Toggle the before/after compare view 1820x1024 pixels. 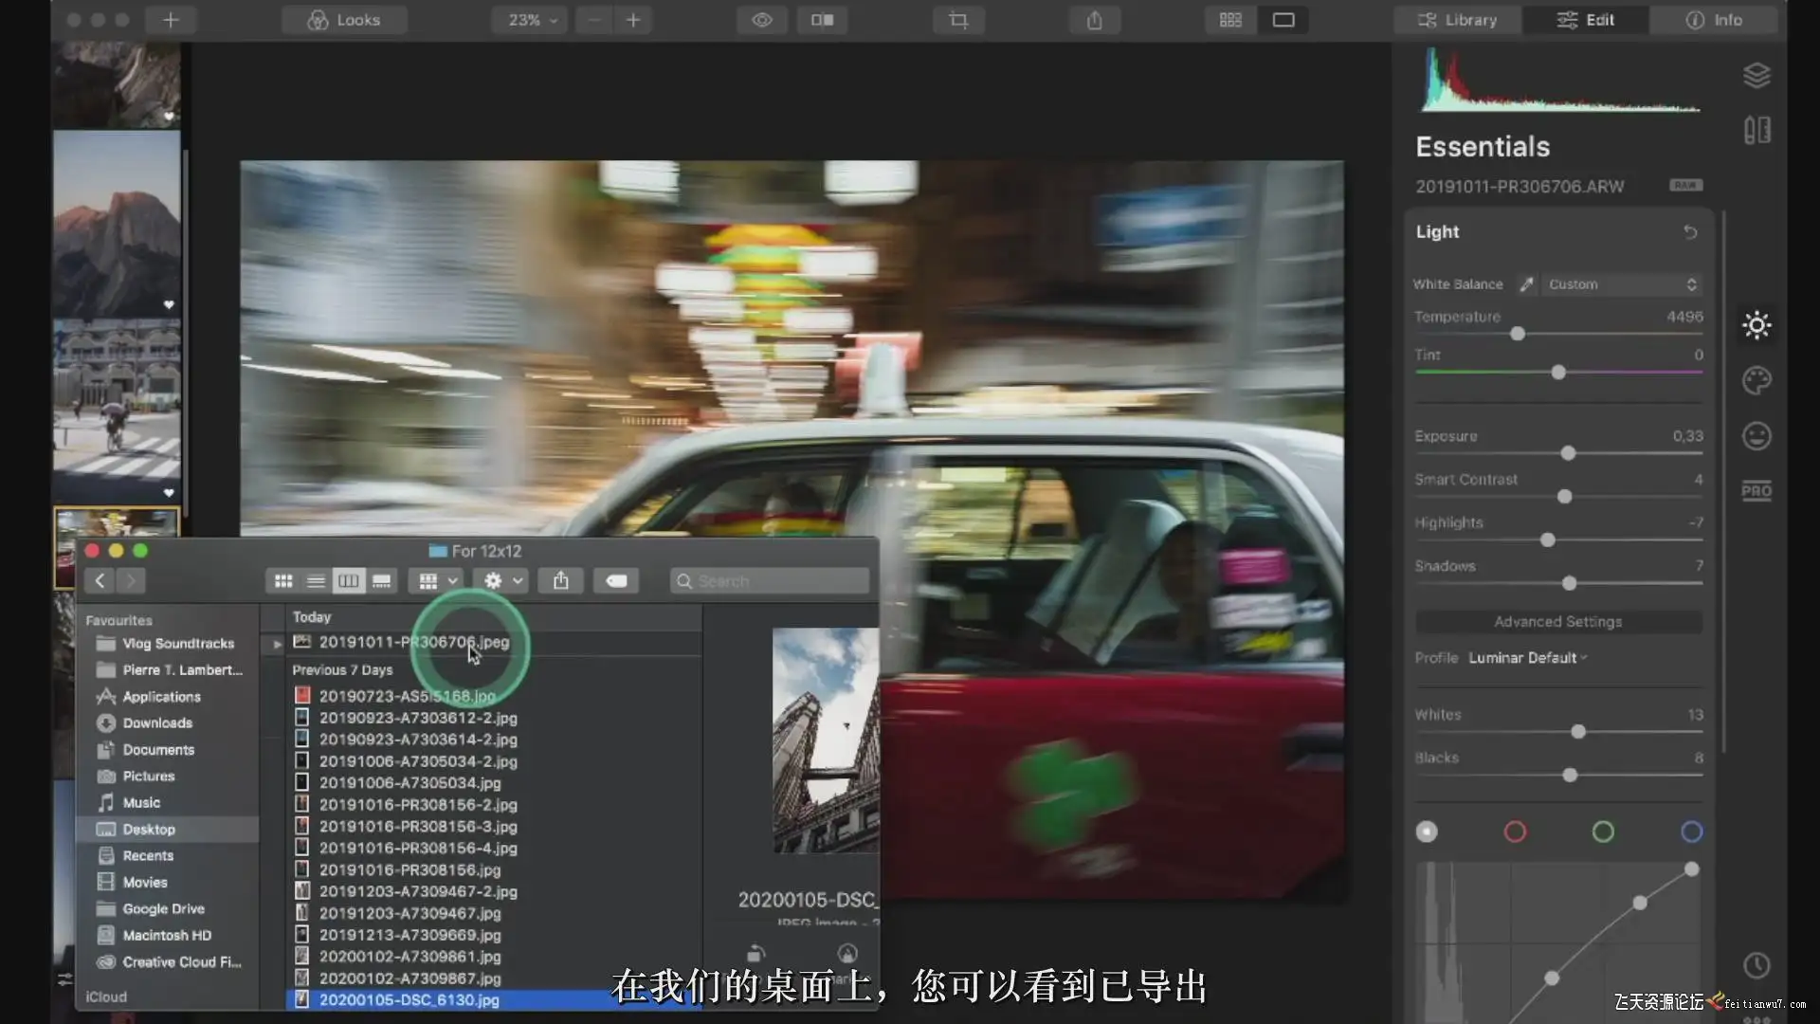[822, 20]
